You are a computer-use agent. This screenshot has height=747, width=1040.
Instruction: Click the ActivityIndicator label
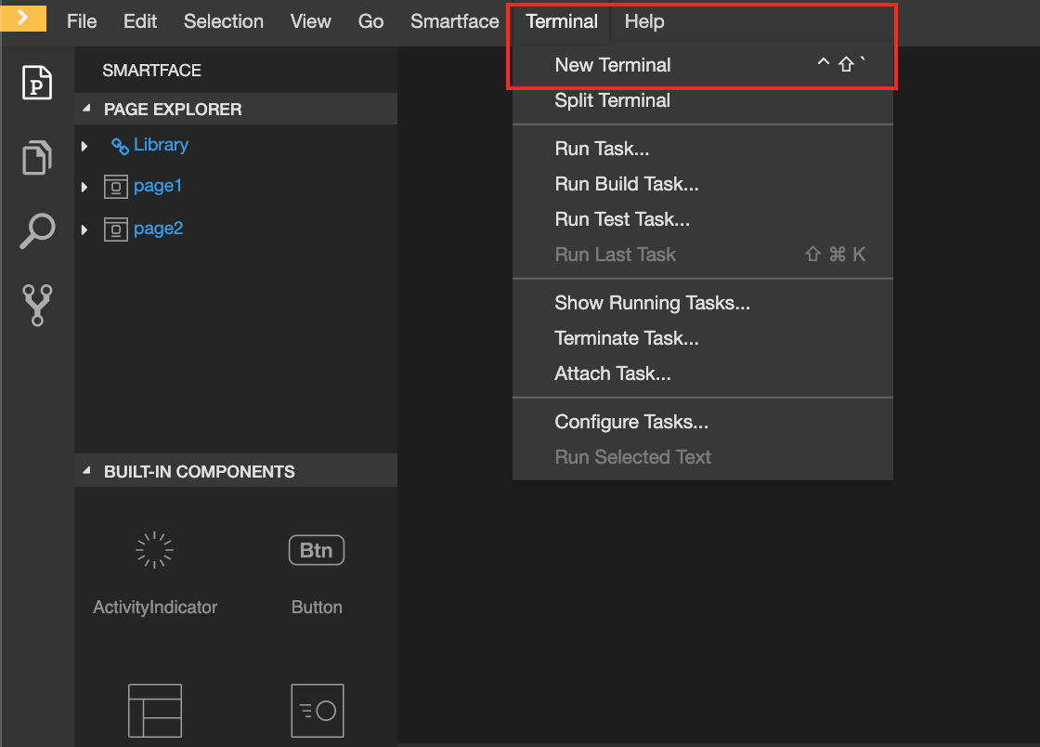(155, 607)
